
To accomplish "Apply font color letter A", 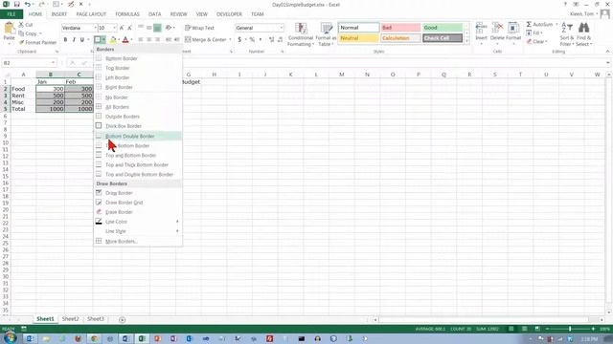I will [125, 39].
